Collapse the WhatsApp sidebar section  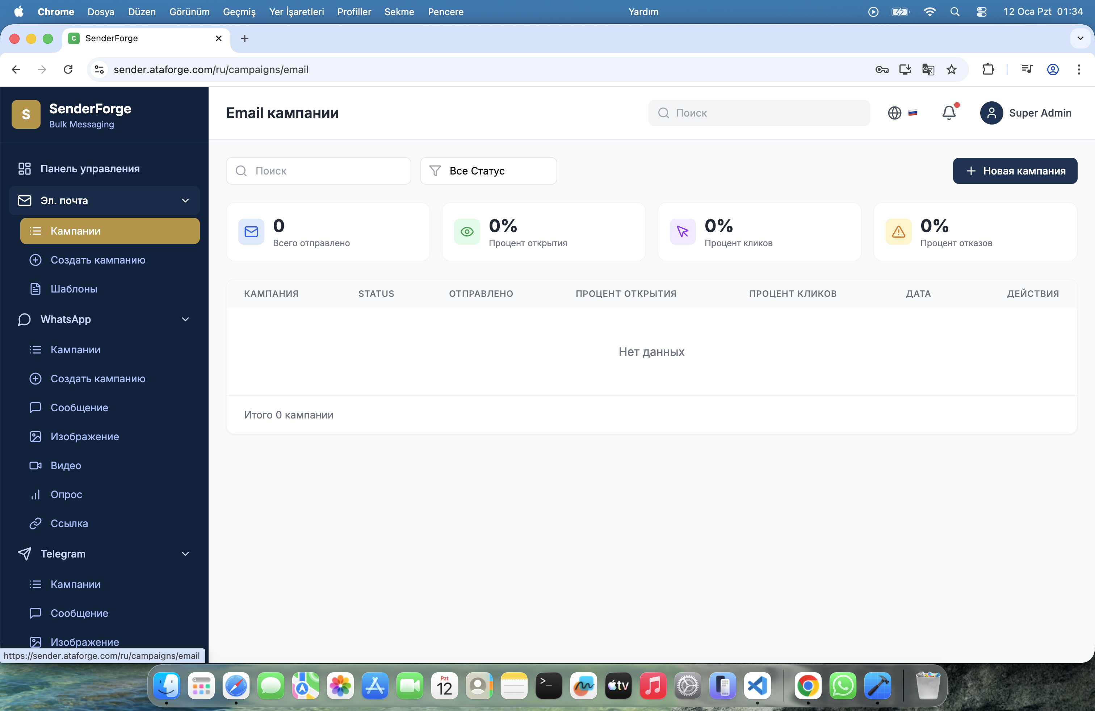click(x=185, y=319)
